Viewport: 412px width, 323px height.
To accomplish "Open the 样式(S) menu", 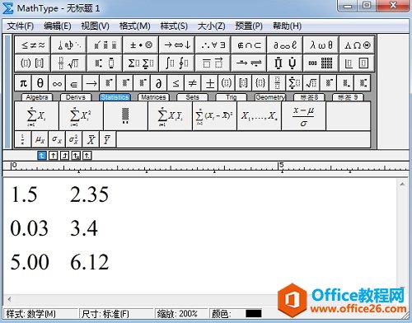I will (x=174, y=26).
